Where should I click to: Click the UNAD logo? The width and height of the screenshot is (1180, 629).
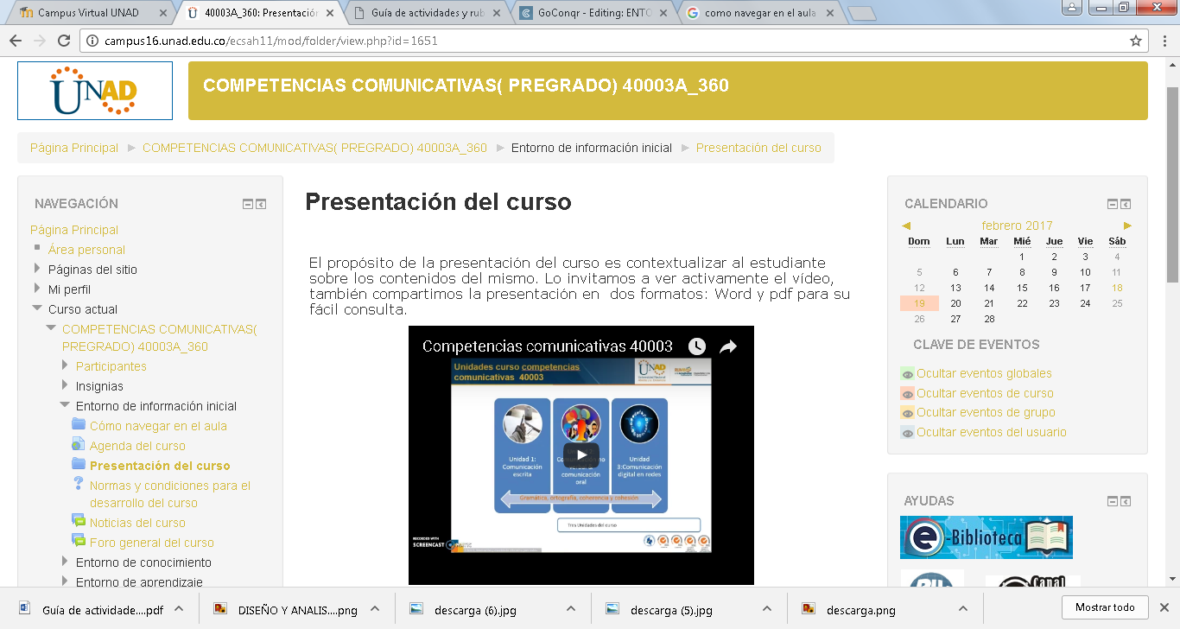click(95, 91)
